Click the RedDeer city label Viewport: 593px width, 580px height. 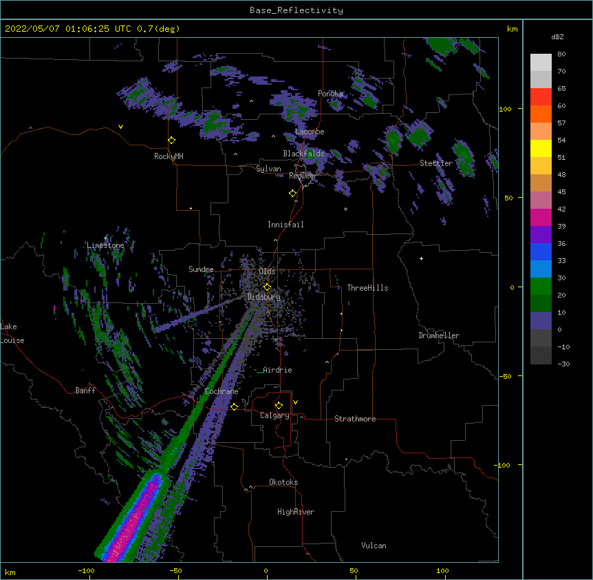click(303, 176)
